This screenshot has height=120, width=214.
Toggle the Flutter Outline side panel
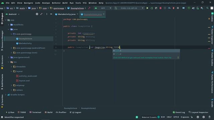pyautogui.click(x=212, y=58)
